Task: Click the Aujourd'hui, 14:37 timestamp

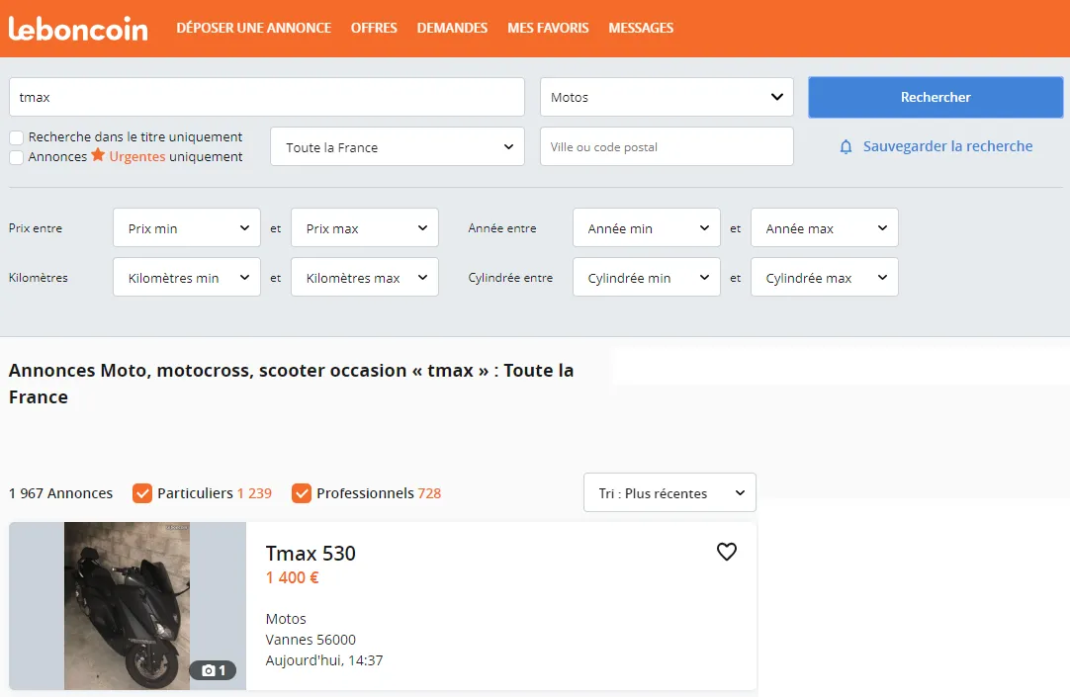Action: (x=324, y=660)
